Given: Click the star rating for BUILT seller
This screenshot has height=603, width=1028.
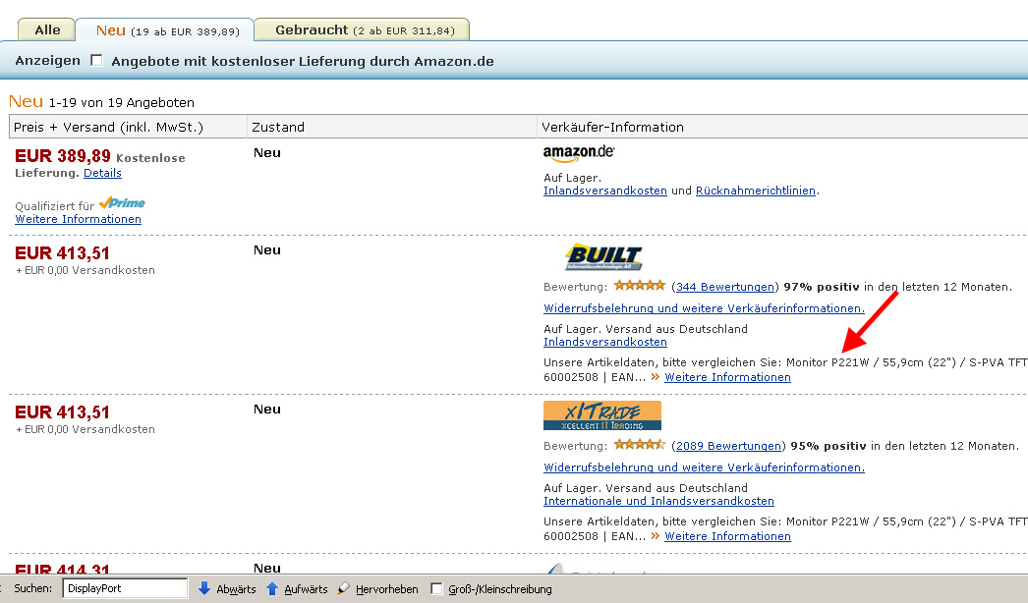Looking at the screenshot, I should point(639,286).
